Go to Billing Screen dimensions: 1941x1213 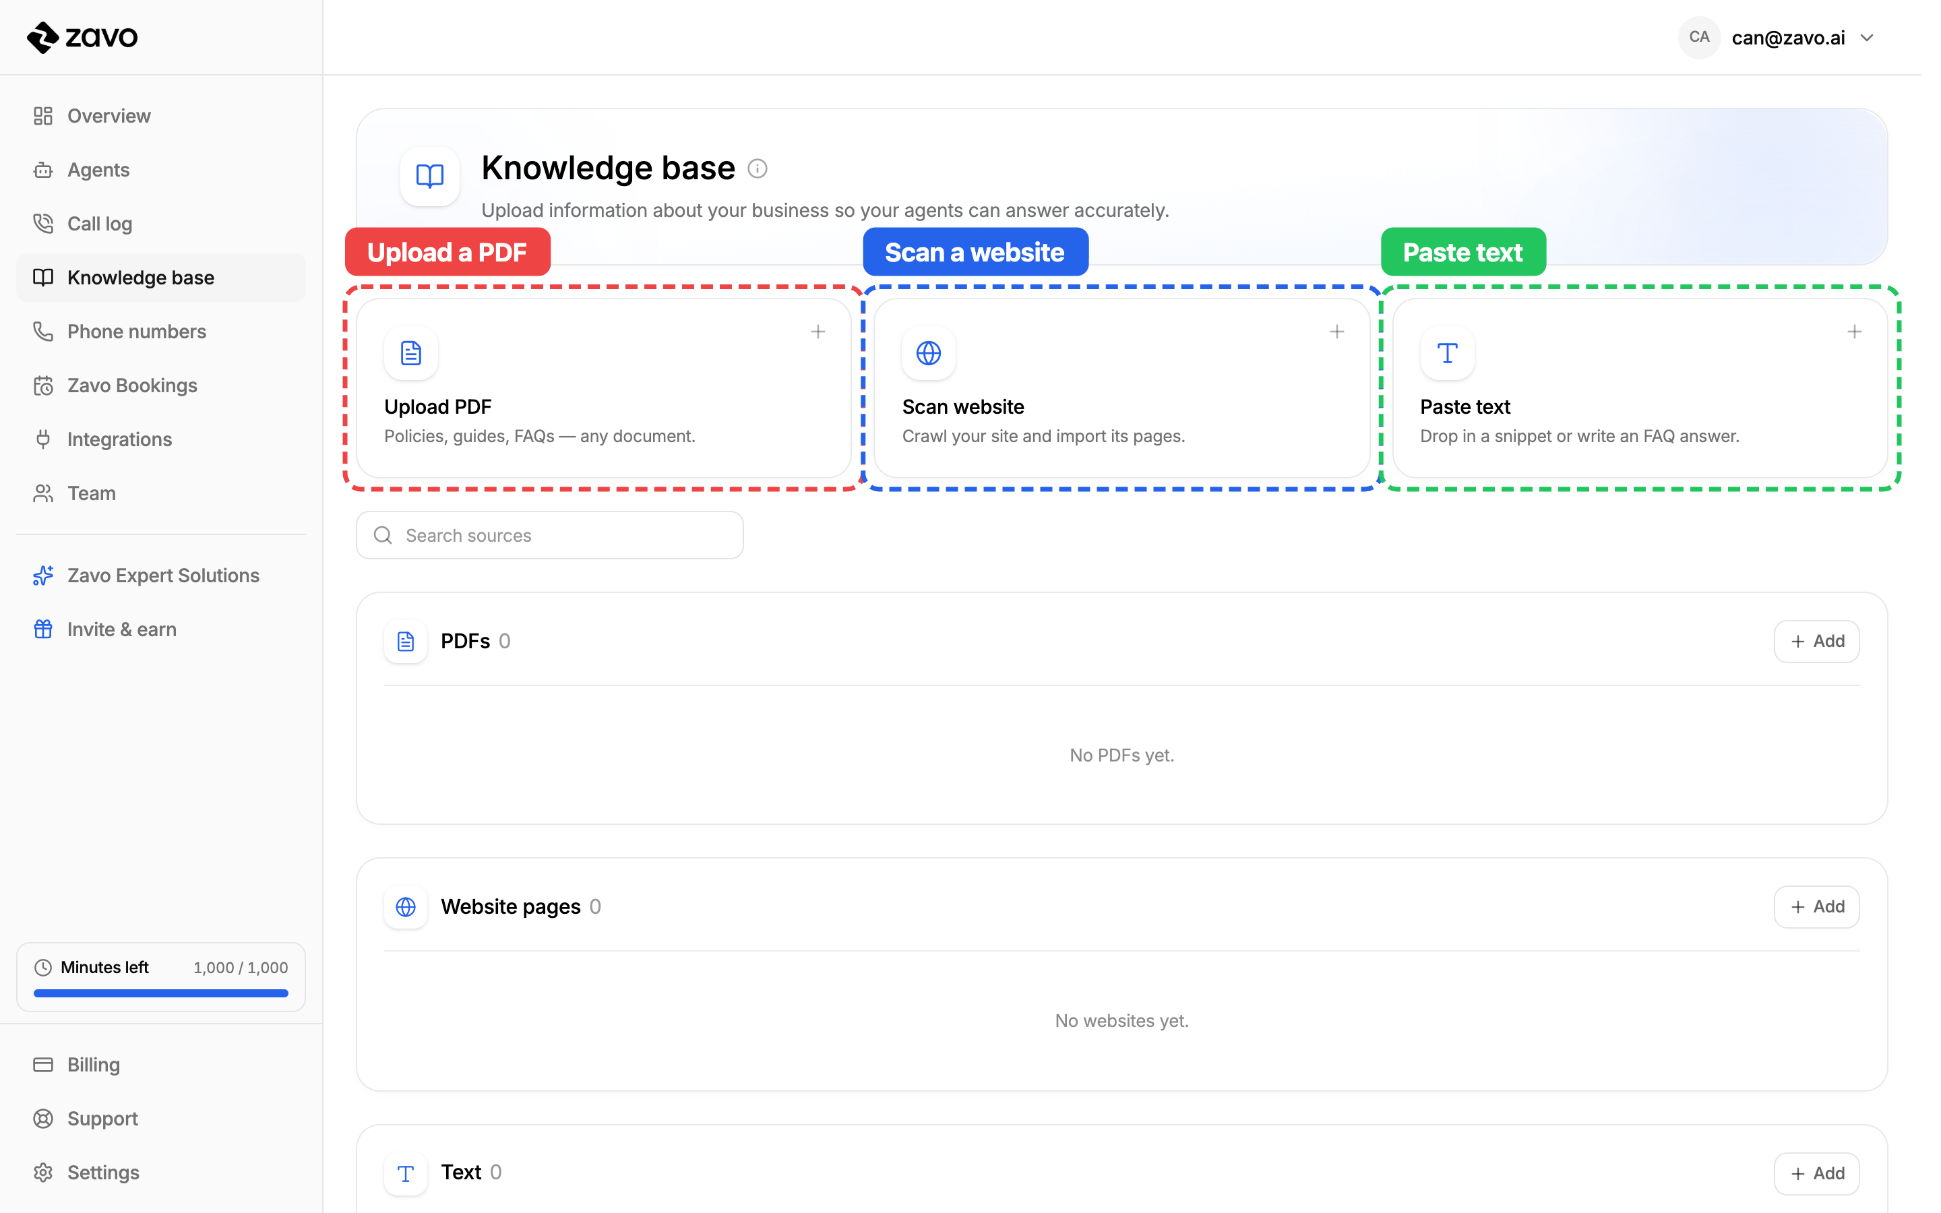160,1065
